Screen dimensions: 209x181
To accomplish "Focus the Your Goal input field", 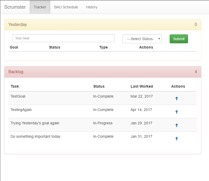I will (x=63, y=38).
